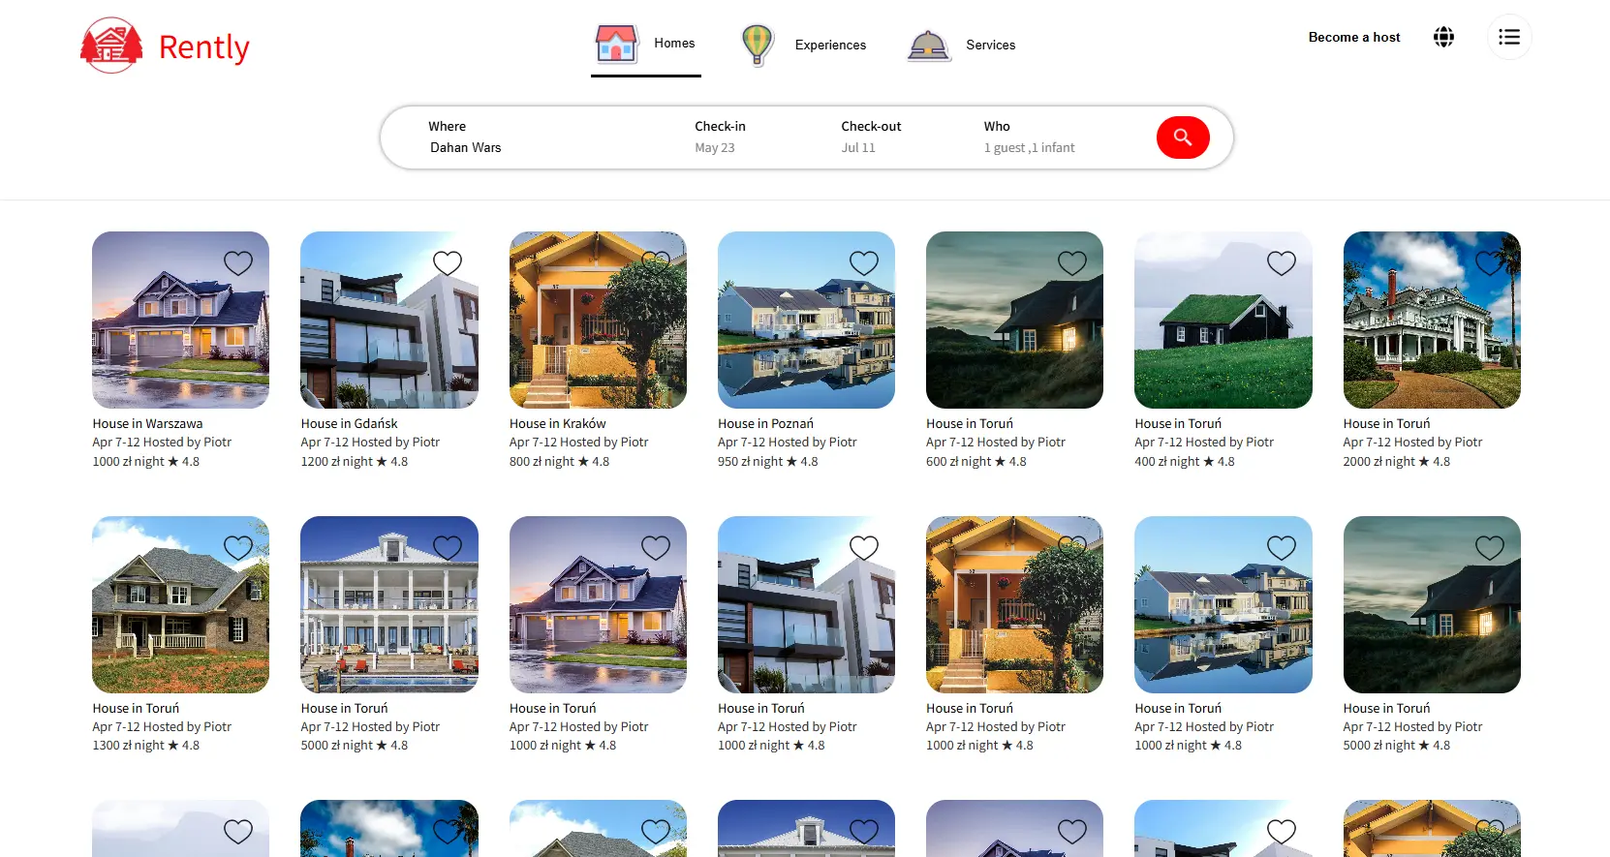Click the Become a host link
The image size is (1610, 857).
(1354, 37)
